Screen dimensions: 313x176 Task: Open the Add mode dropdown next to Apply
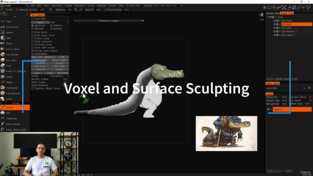60,22
